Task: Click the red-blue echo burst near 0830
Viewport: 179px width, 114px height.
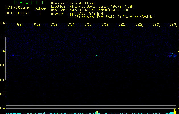Action: pos(173,56)
